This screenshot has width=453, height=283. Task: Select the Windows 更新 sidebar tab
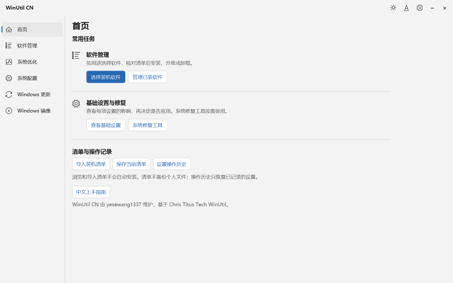tap(32, 94)
